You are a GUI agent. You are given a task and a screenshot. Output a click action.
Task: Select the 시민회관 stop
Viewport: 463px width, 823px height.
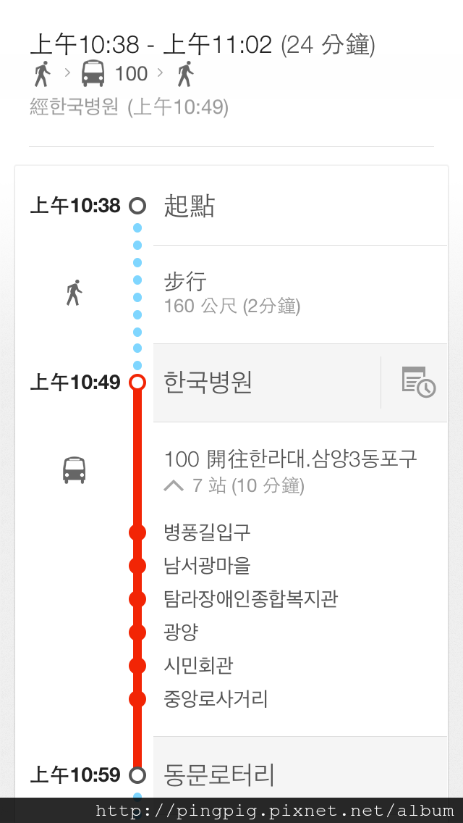(198, 666)
